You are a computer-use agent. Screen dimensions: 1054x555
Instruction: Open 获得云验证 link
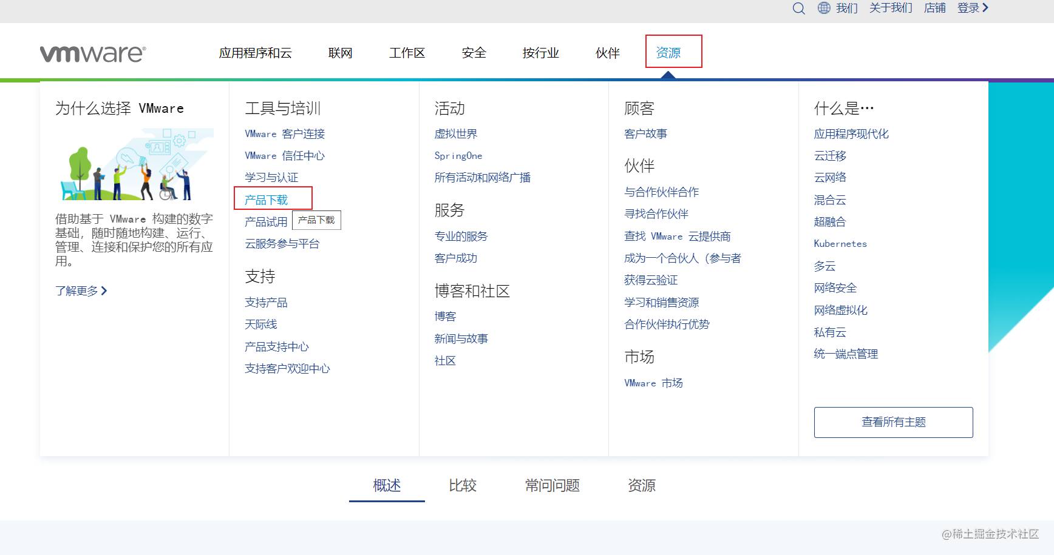tap(651, 280)
